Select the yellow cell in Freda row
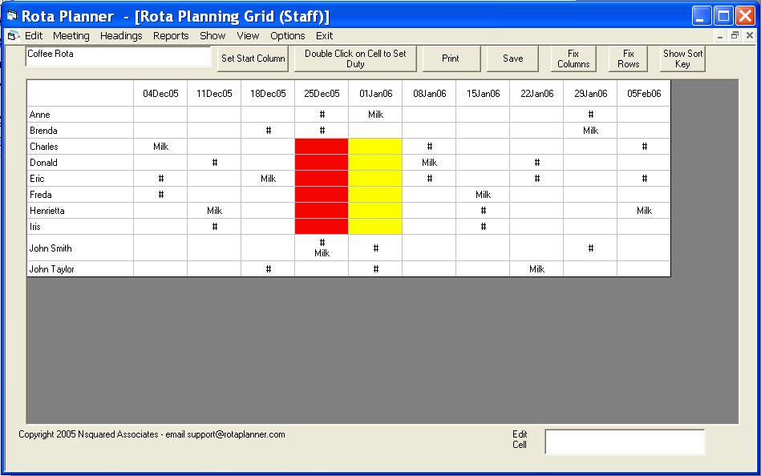Viewport: 761px width, 476px height. (x=375, y=195)
